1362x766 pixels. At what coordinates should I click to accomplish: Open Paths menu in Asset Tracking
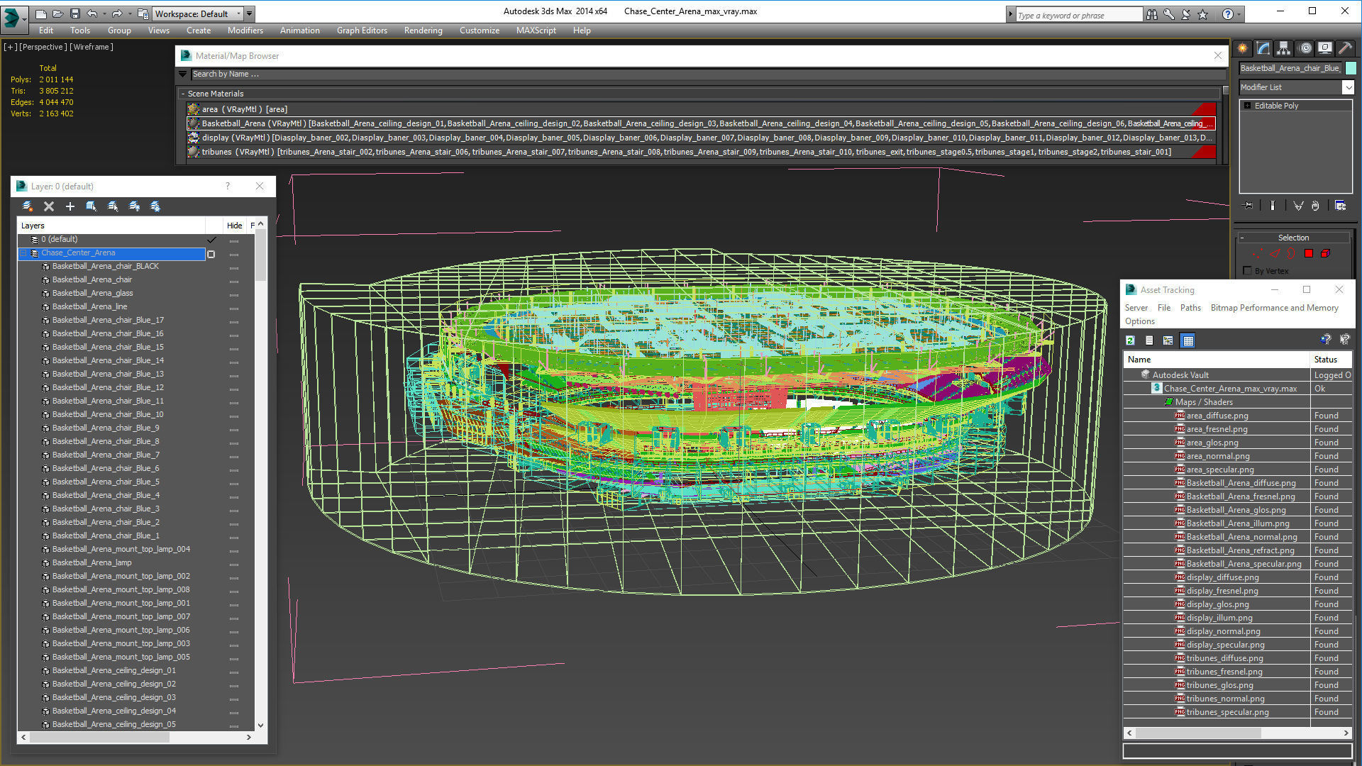coord(1190,308)
